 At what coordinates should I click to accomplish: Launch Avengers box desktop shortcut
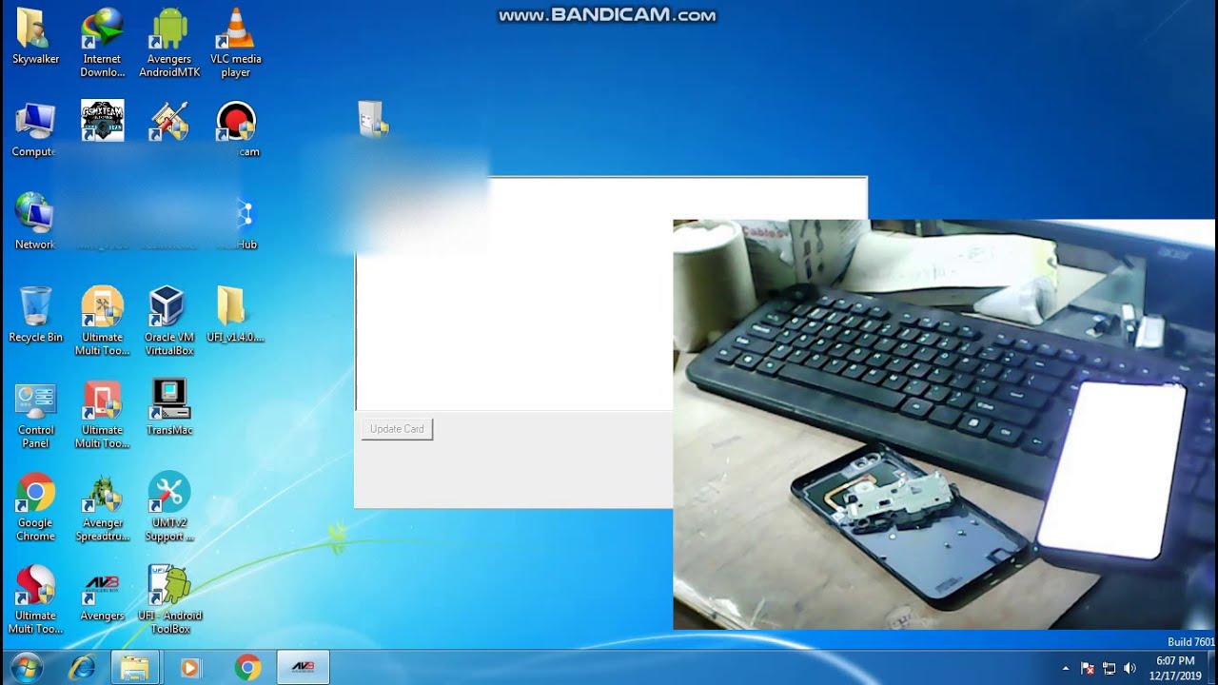[102, 595]
